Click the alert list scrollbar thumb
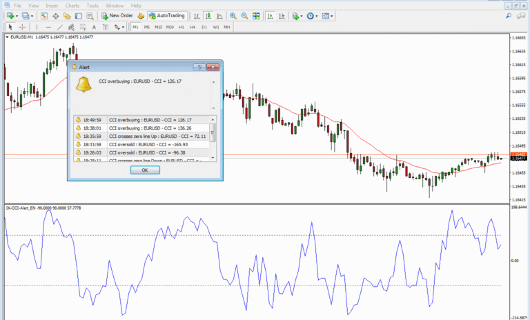This screenshot has width=530, height=320. click(x=213, y=132)
